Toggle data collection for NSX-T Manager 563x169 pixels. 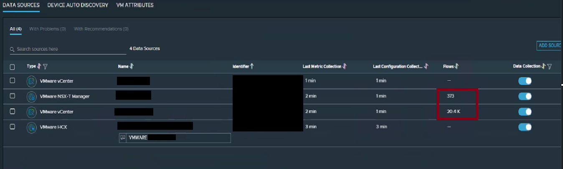pyautogui.click(x=525, y=96)
